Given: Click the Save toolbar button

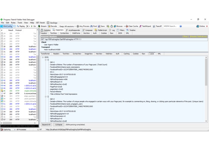Looking at the screenshot, I should point(101,26).
